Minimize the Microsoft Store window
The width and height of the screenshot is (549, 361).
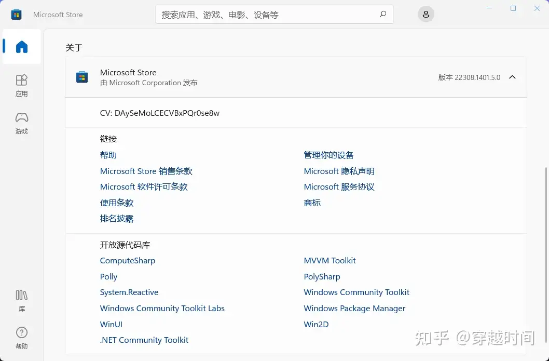[489, 8]
